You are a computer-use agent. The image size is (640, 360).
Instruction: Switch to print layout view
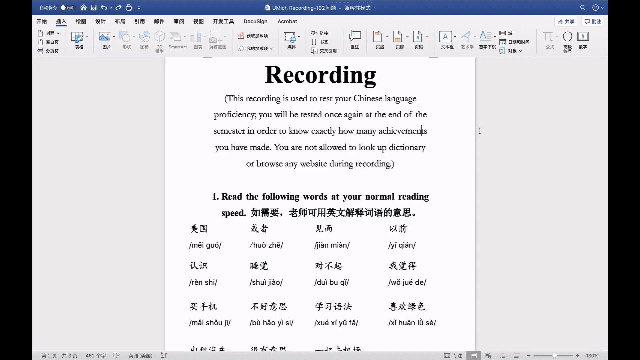[473, 356]
